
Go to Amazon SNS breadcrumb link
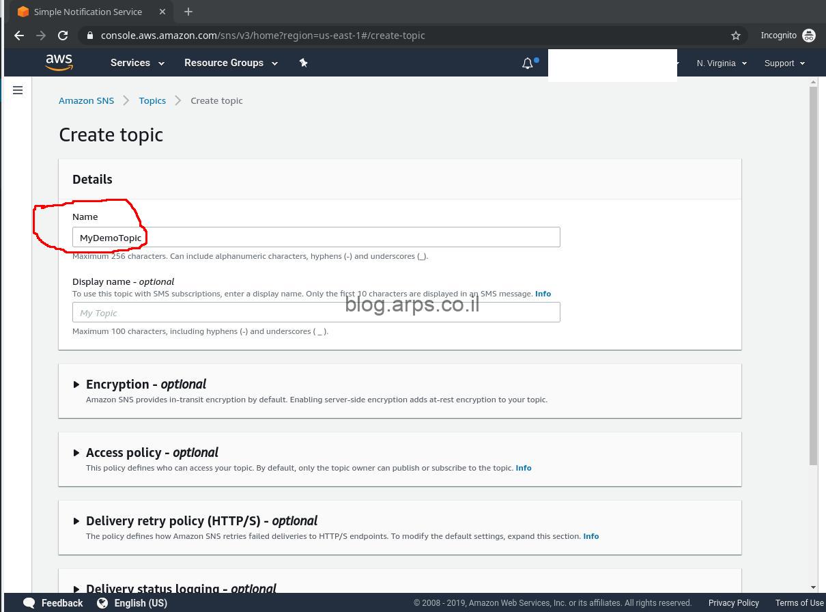click(86, 100)
